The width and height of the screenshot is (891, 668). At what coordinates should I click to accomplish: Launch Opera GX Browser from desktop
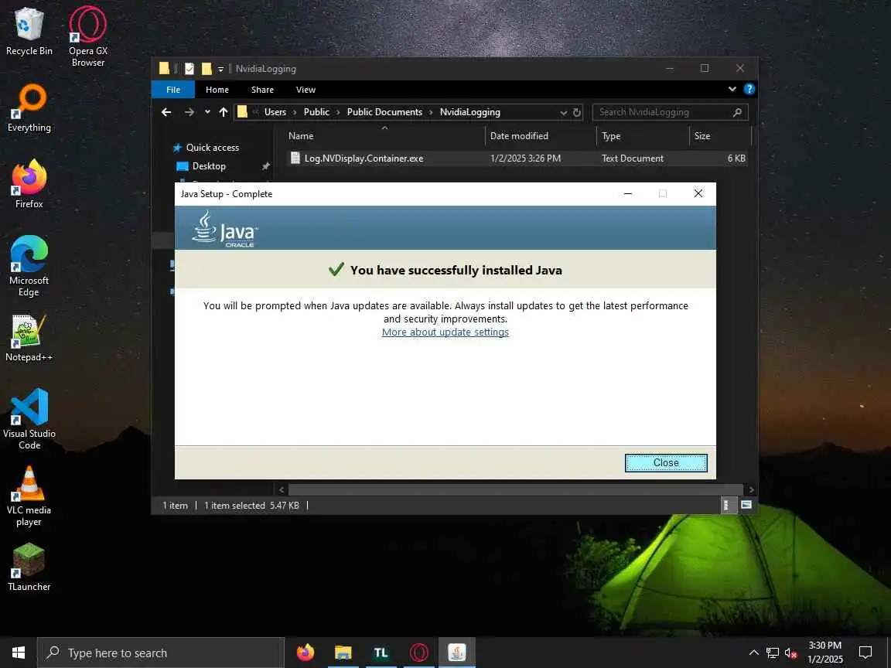point(87,37)
